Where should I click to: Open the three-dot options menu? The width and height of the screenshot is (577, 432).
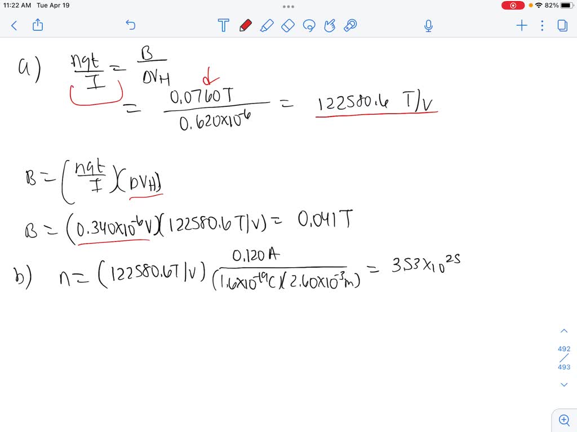542,25
